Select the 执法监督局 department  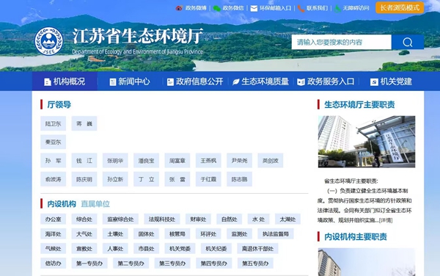click(x=276, y=234)
